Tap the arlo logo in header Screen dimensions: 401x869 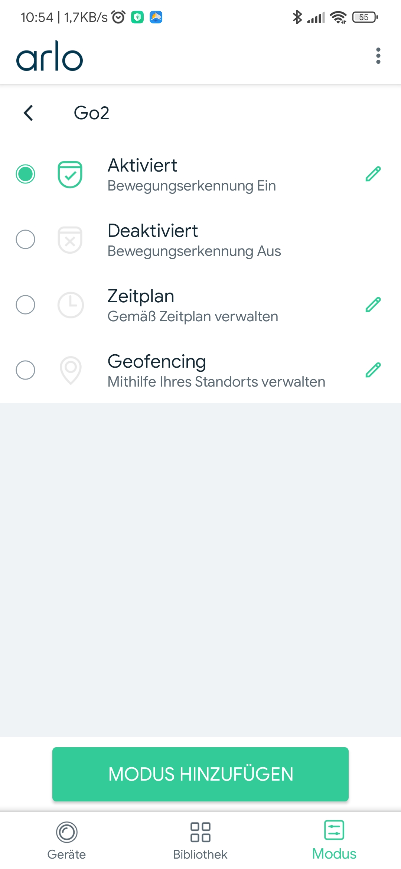pyautogui.click(x=49, y=56)
